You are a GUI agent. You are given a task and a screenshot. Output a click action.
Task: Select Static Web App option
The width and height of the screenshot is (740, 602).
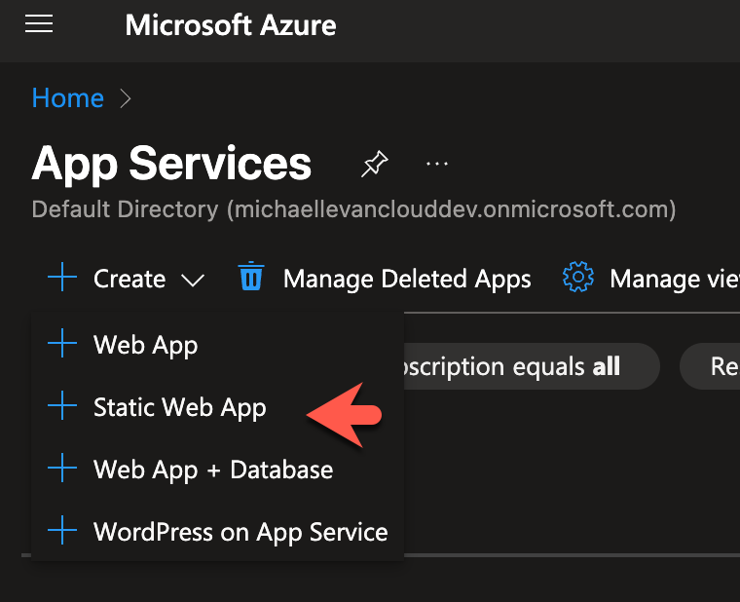tap(217, 406)
